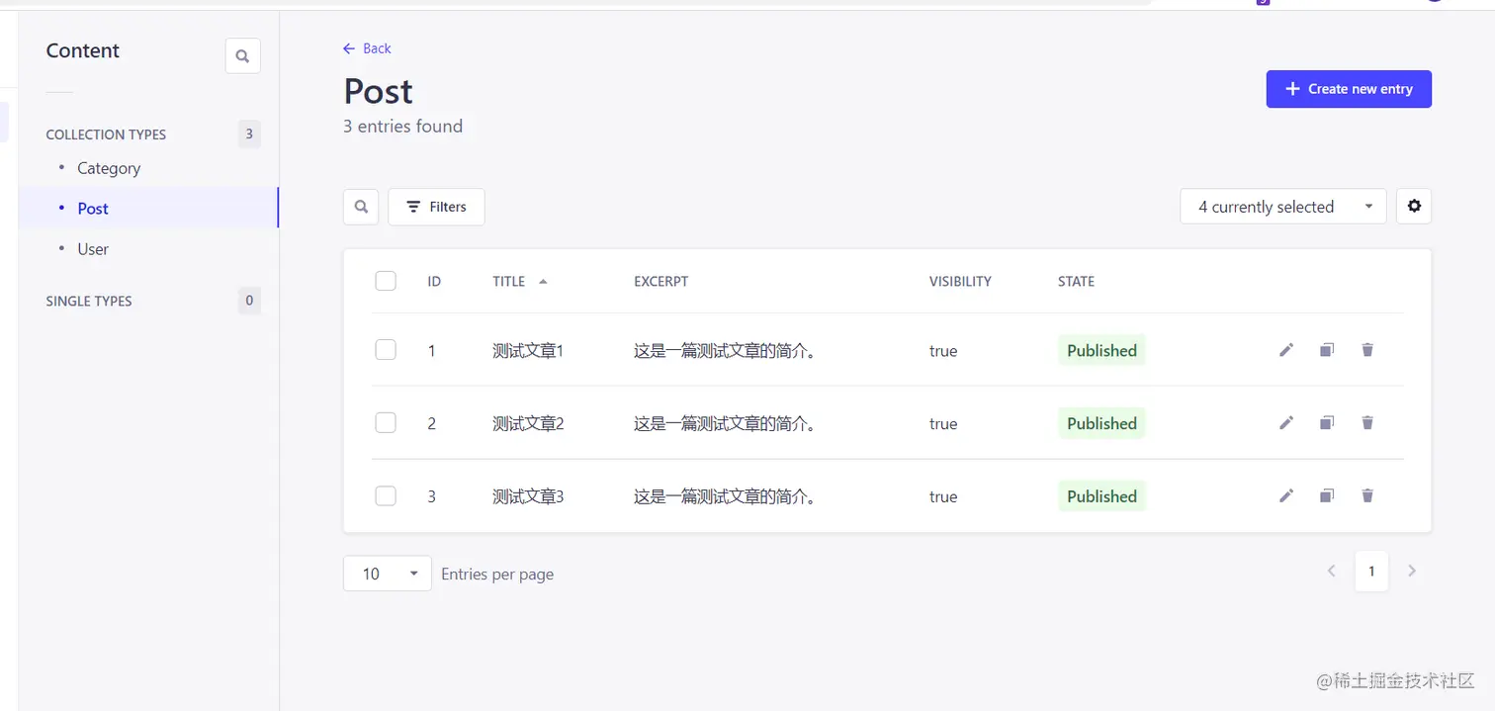Select Category in the Collection Types list
The image size is (1495, 711).
tap(108, 168)
